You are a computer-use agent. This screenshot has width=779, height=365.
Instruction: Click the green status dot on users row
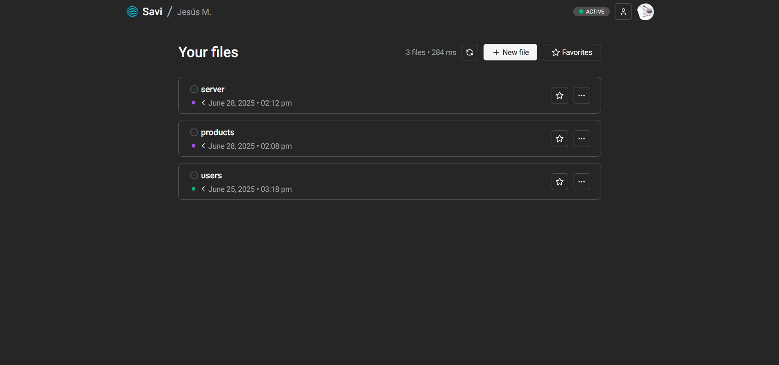194,189
